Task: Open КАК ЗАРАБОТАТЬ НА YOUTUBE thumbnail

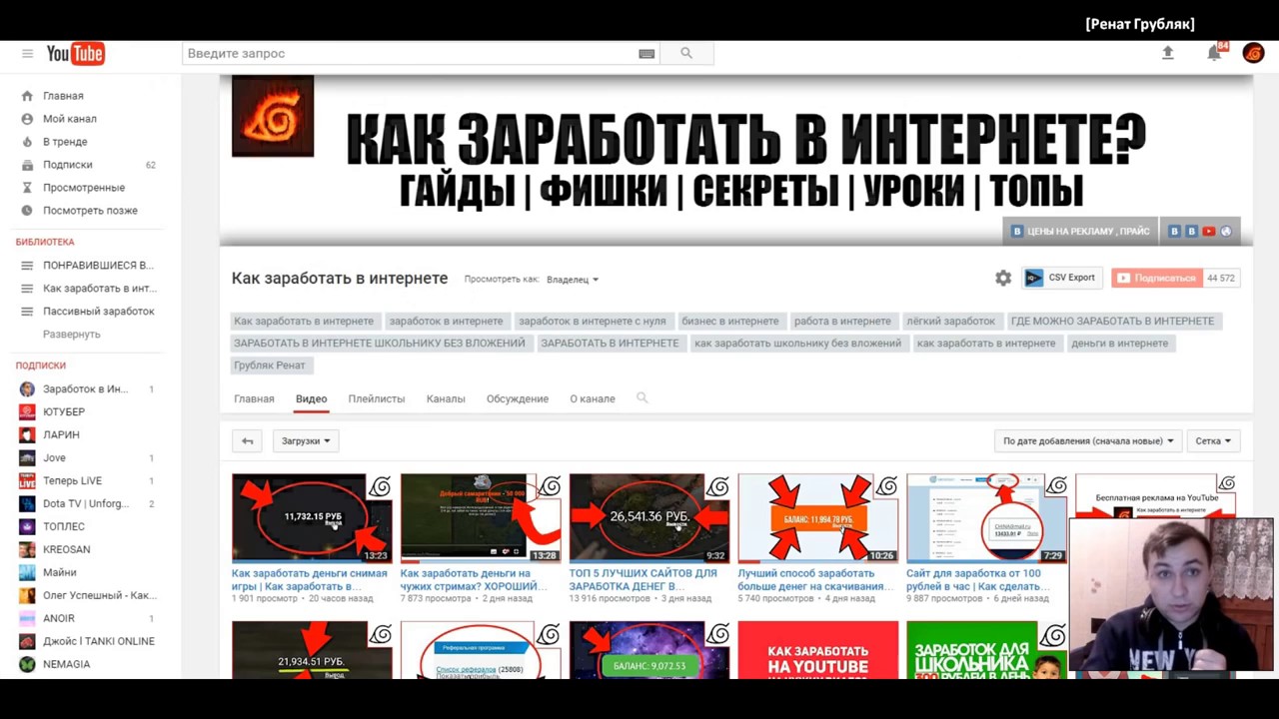Action: [x=818, y=650]
